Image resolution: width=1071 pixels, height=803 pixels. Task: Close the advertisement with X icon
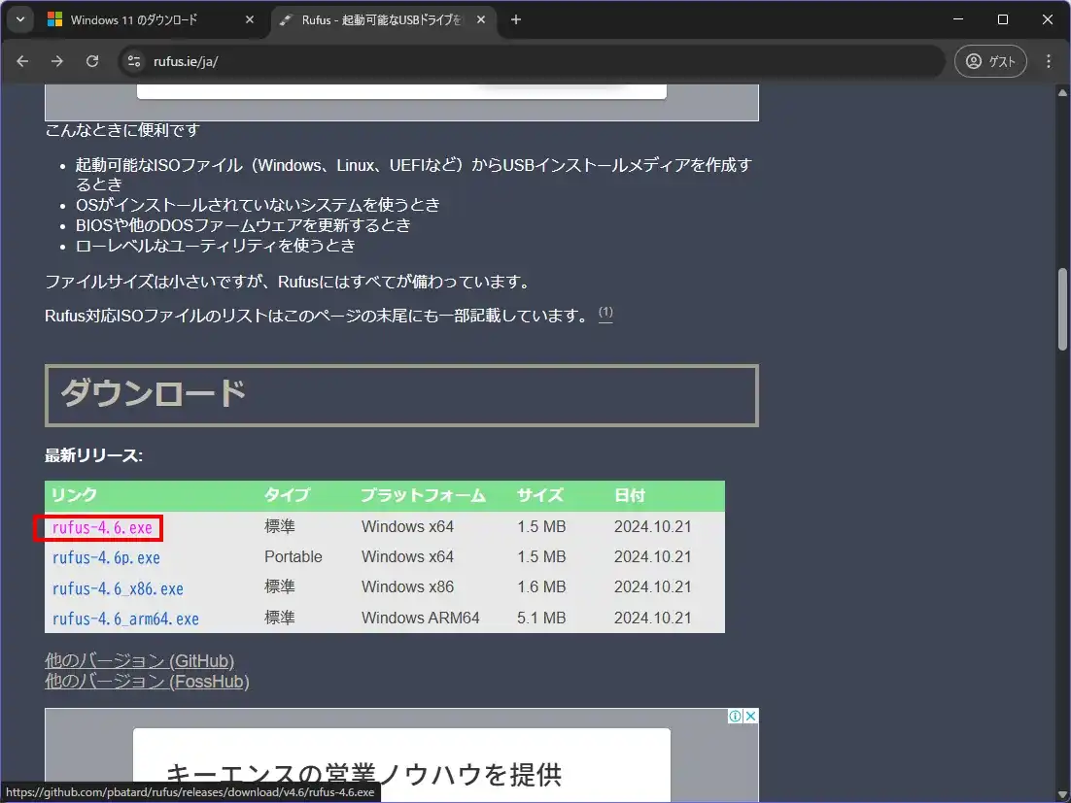click(750, 716)
